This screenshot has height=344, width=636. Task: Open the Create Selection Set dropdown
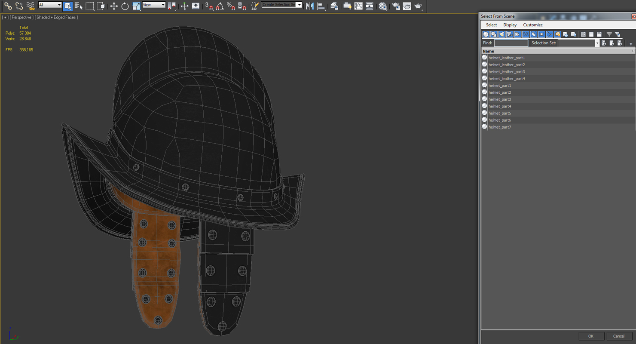pos(281,5)
